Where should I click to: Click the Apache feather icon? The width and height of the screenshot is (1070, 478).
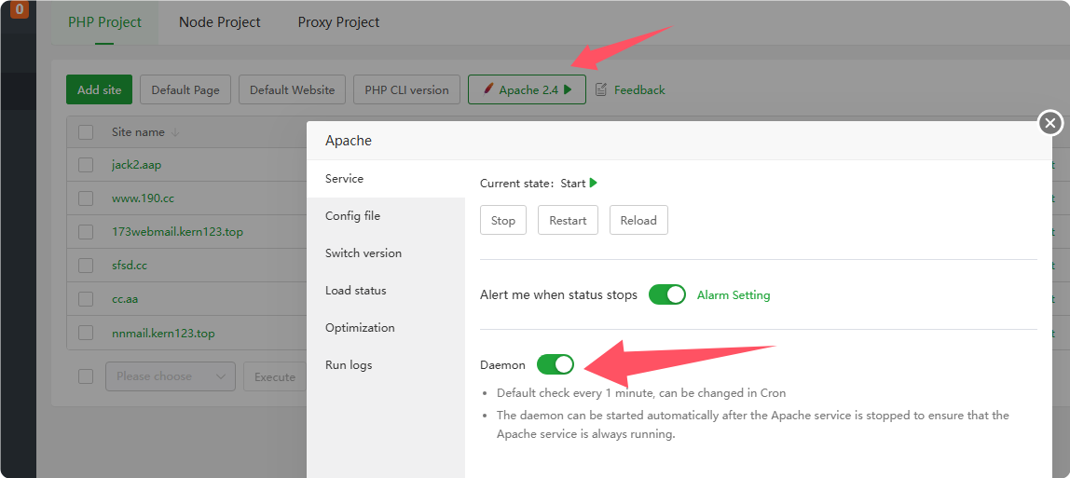click(x=488, y=89)
